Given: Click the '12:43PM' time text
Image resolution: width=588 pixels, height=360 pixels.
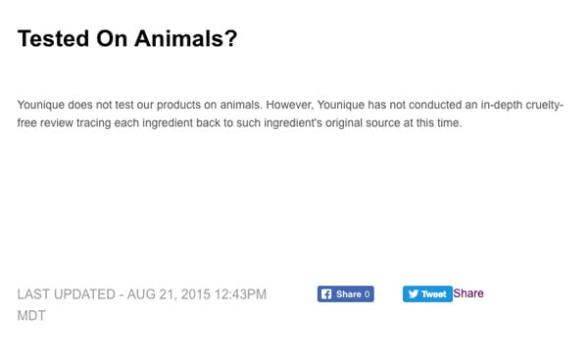Looking at the screenshot, I should tap(241, 294).
